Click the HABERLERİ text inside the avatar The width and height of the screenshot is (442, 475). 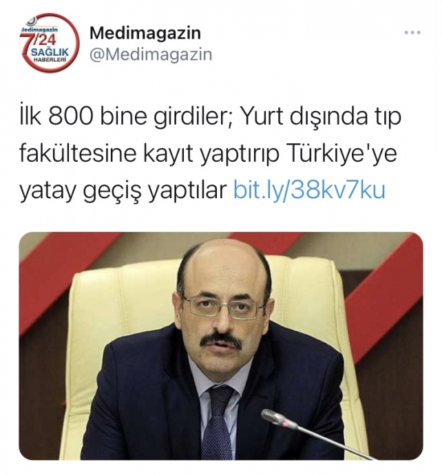pos(50,59)
